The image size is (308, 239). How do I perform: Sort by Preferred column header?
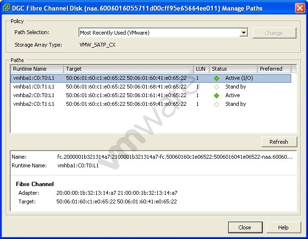[x=274, y=69]
